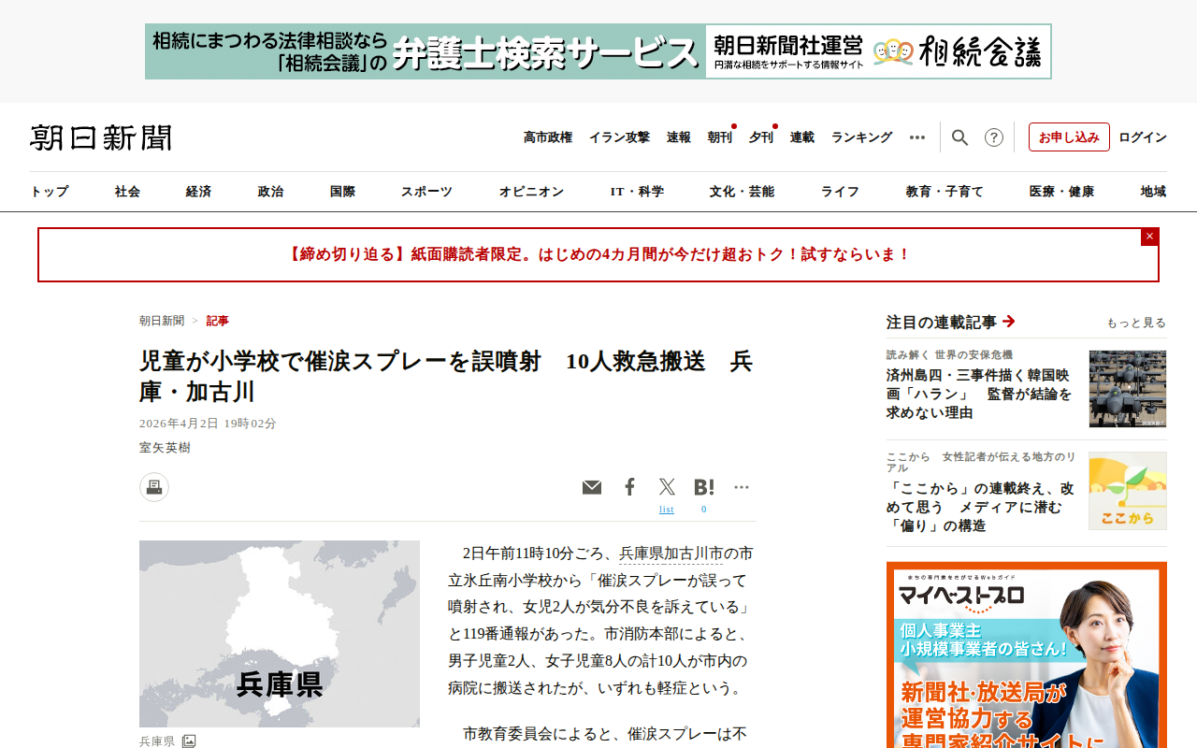The image size is (1197, 748).
Task: Click the red arrow next to 注目の連載記事
Action: (1008, 322)
